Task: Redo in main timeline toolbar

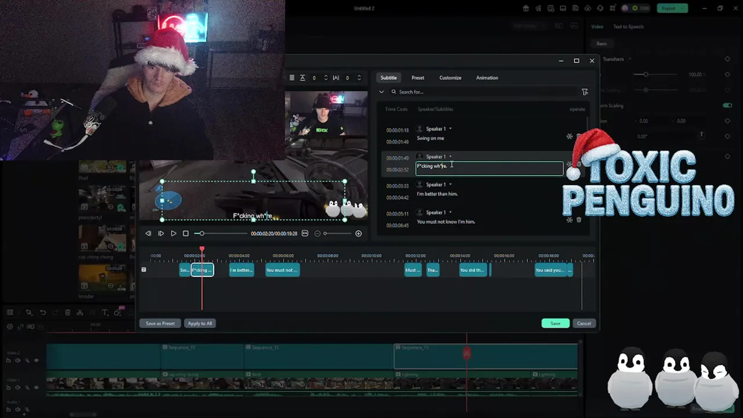Action: coord(55,312)
